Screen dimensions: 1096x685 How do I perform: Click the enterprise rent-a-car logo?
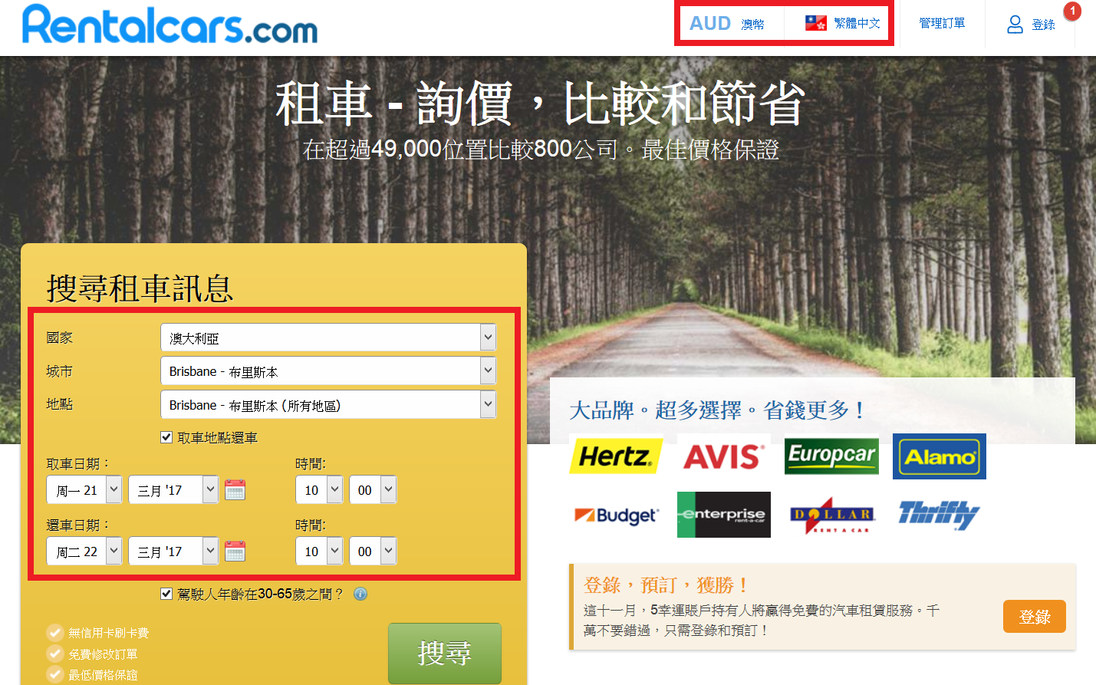pos(723,514)
